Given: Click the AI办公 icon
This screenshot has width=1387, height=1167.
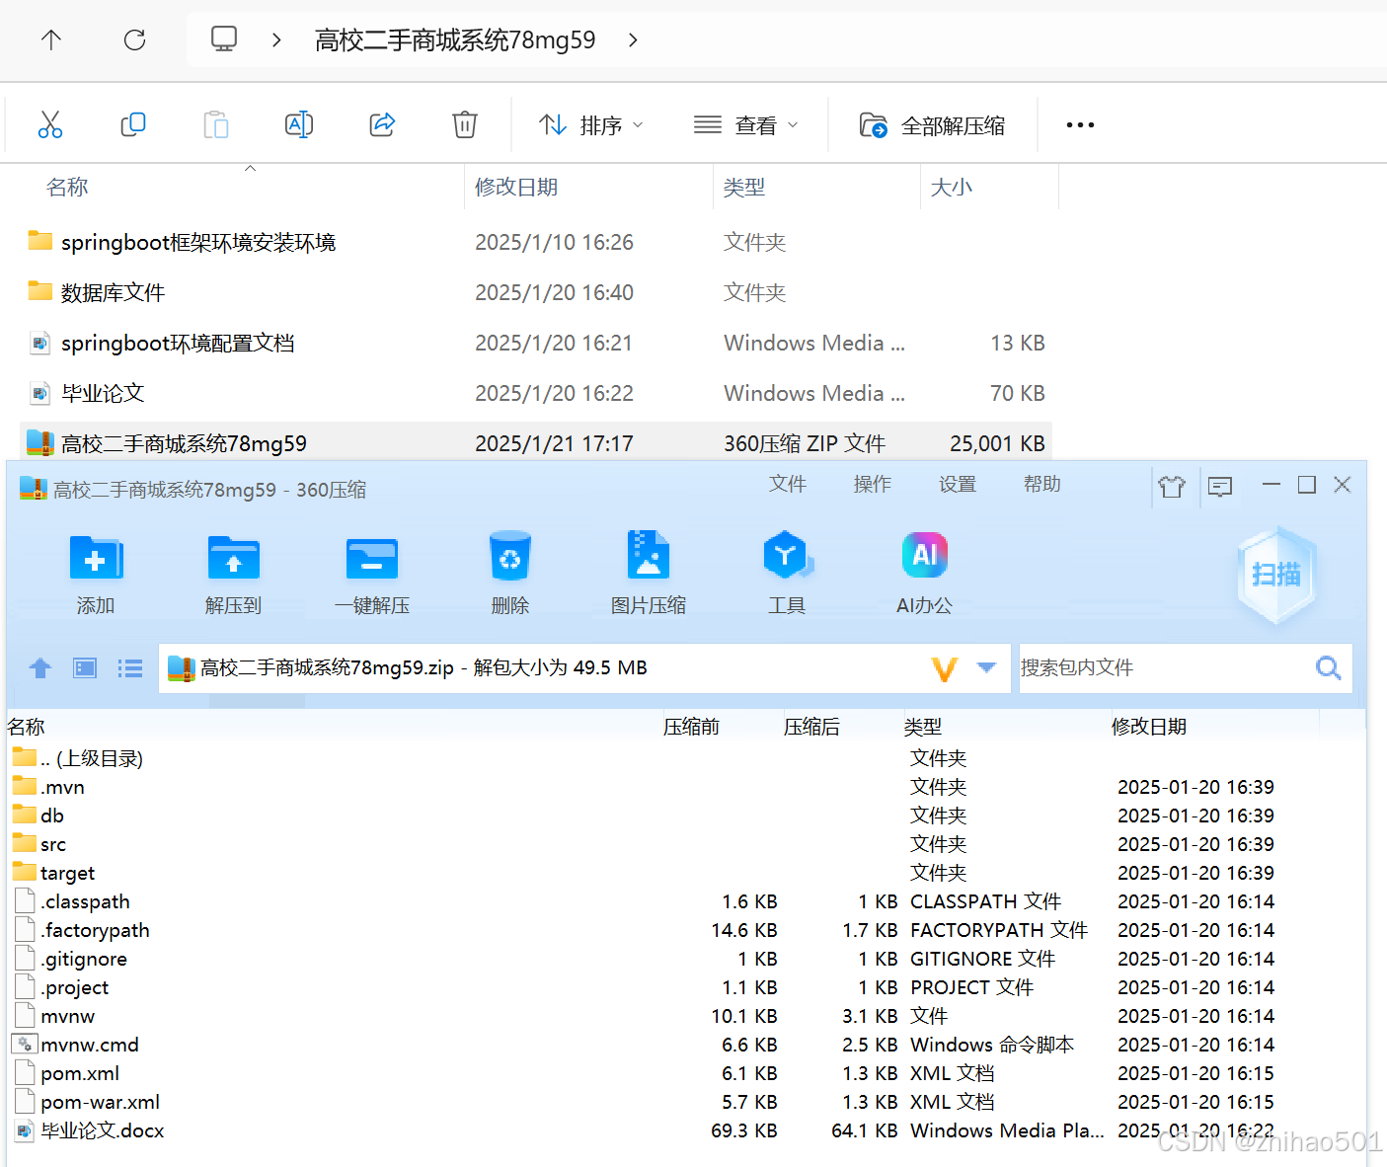Looking at the screenshot, I should coord(925,555).
